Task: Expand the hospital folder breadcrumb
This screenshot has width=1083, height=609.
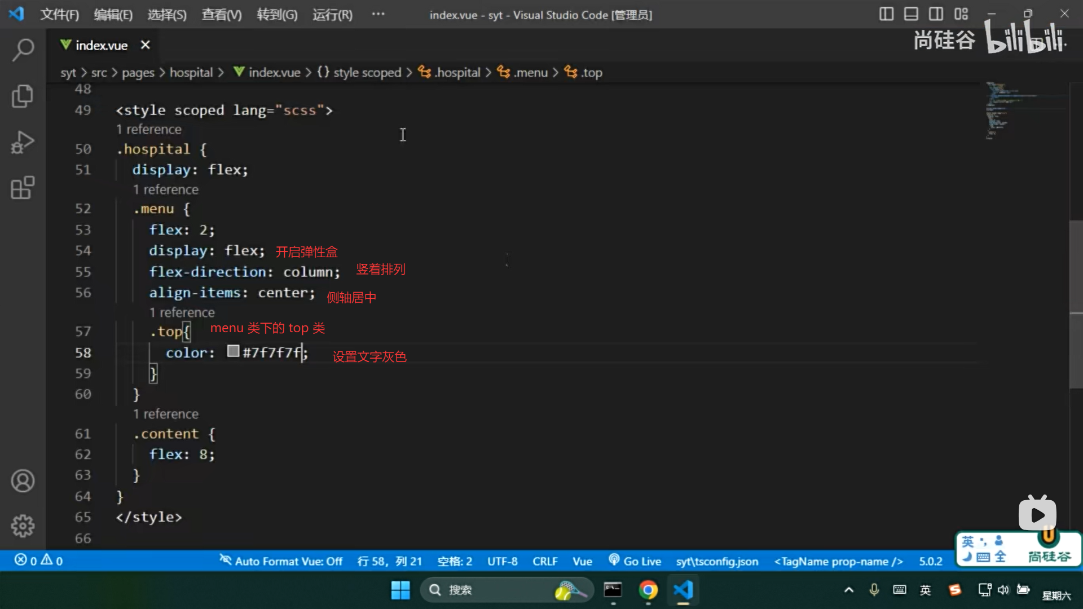Action: 191,73
